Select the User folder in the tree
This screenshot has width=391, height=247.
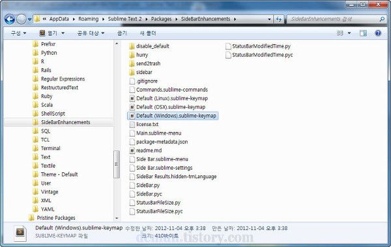coord(46,183)
